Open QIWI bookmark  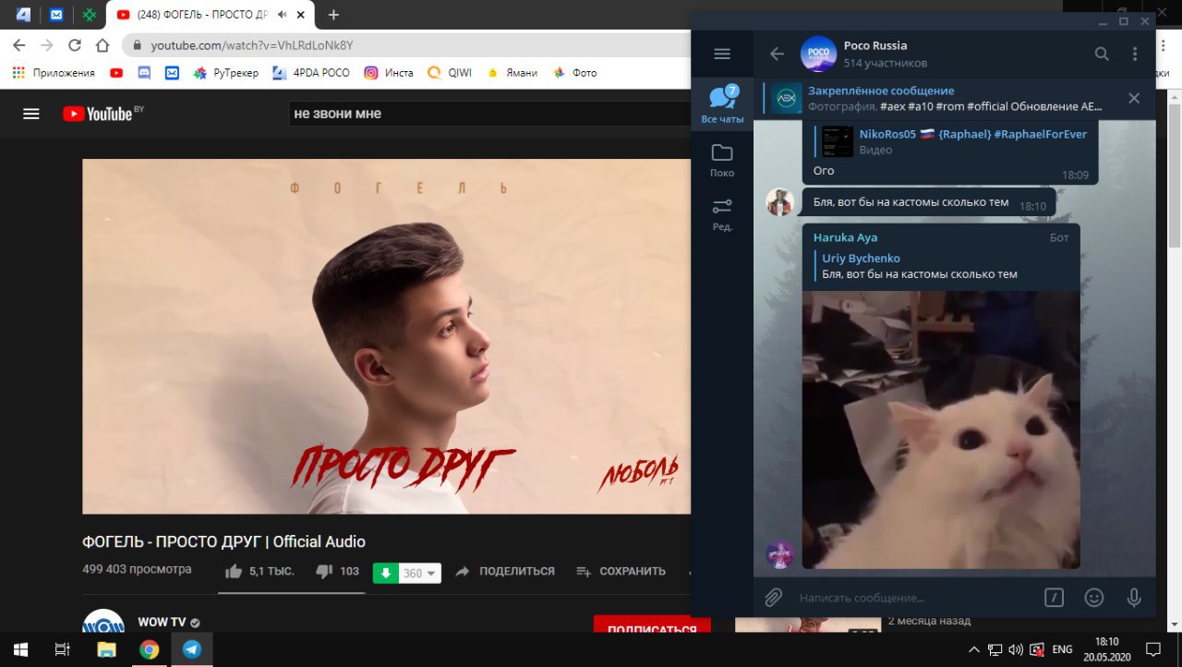point(450,73)
